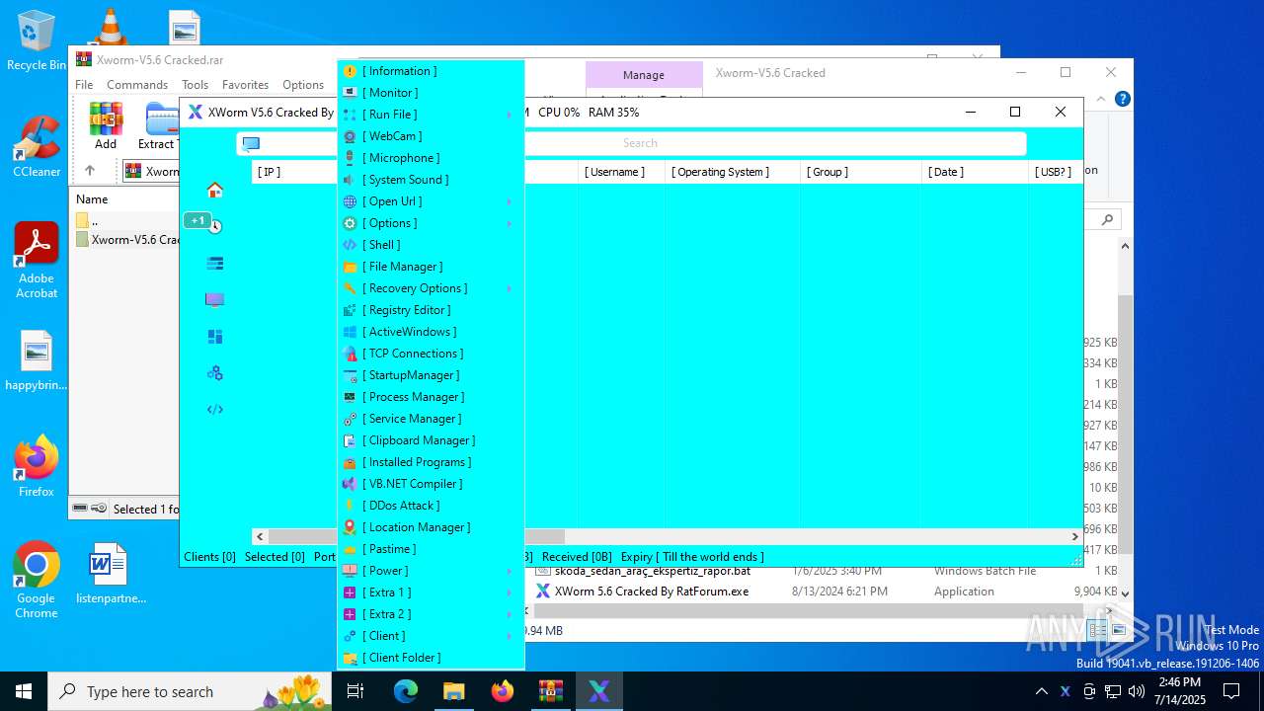
Task: Click the XWorm horizontal scrollbar left arrow
Action: tap(260, 537)
